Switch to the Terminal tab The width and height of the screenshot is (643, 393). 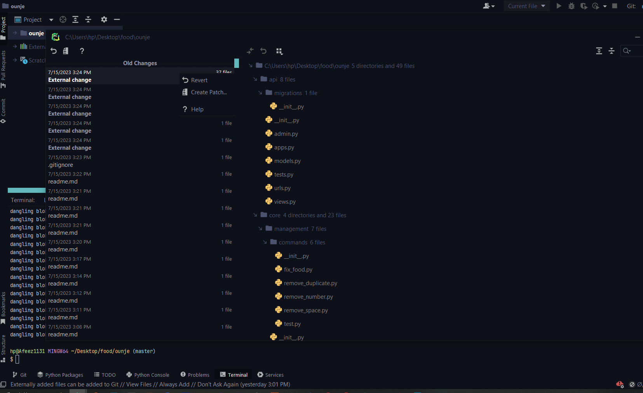pos(234,375)
